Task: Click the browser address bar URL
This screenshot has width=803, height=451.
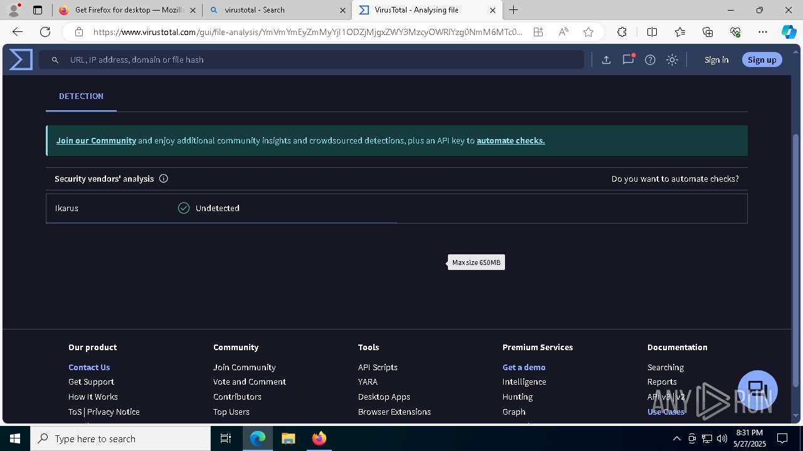Action: pos(307,32)
